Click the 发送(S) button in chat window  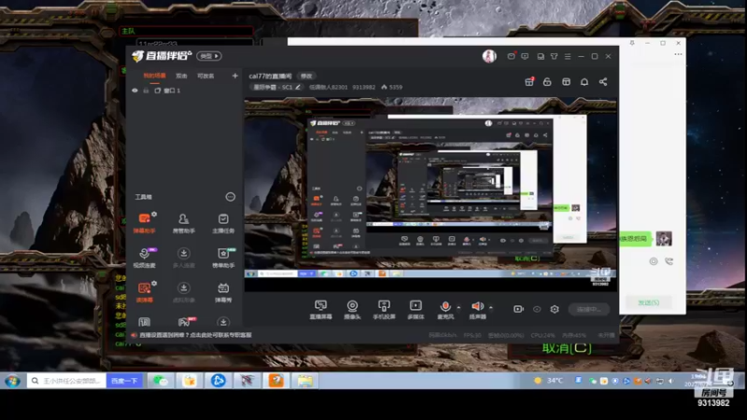[x=648, y=302]
